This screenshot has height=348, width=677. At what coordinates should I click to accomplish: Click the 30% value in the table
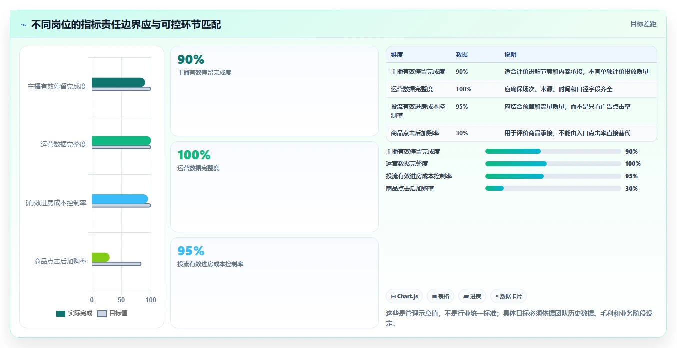point(462,133)
